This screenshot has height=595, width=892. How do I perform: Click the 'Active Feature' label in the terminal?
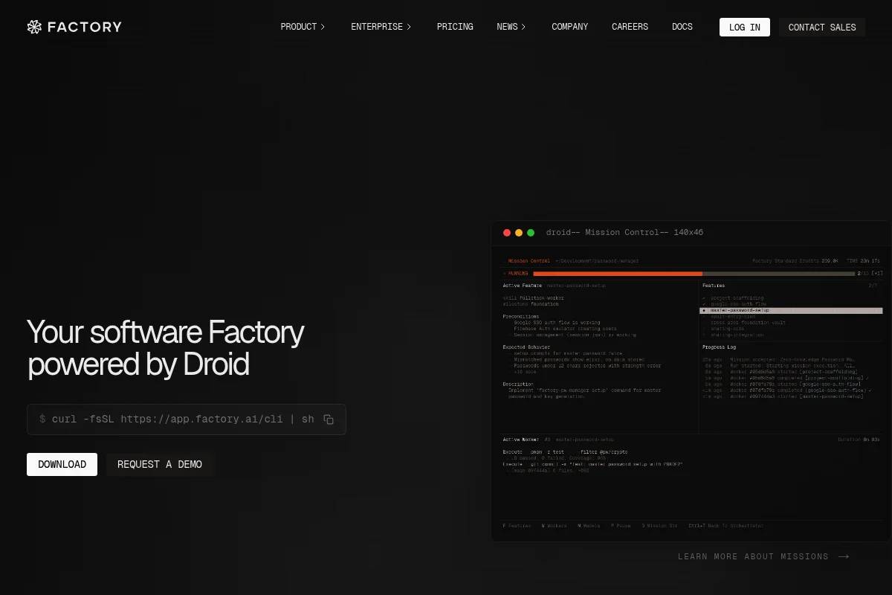tap(523, 286)
